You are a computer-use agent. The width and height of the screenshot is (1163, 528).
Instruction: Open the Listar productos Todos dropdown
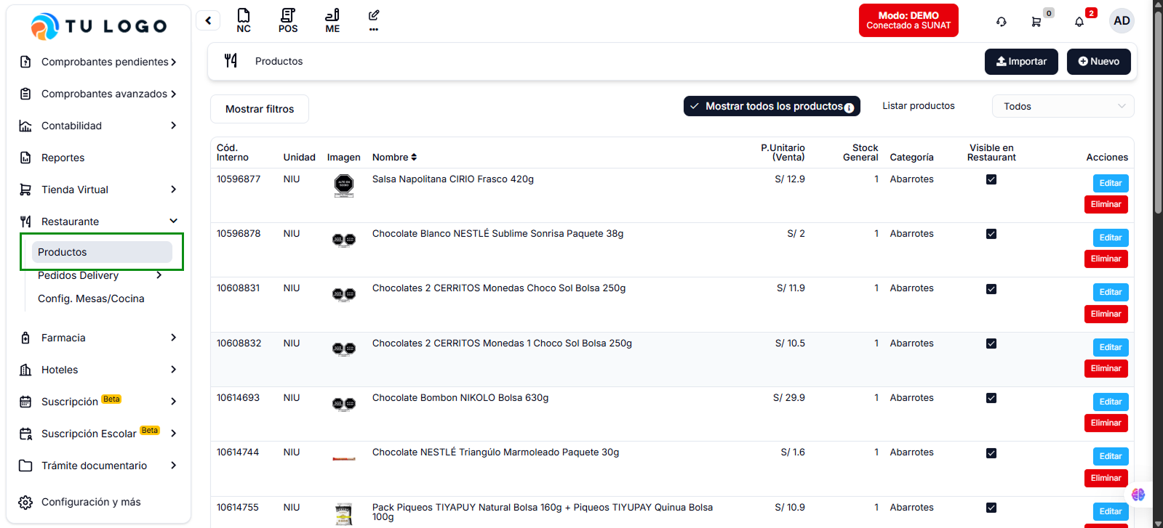tap(1063, 106)
